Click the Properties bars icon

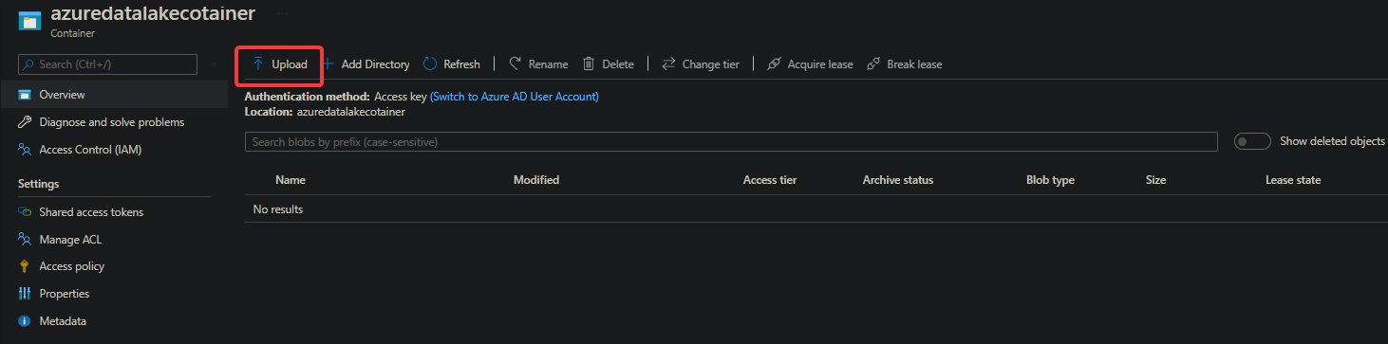click(25, 294)
